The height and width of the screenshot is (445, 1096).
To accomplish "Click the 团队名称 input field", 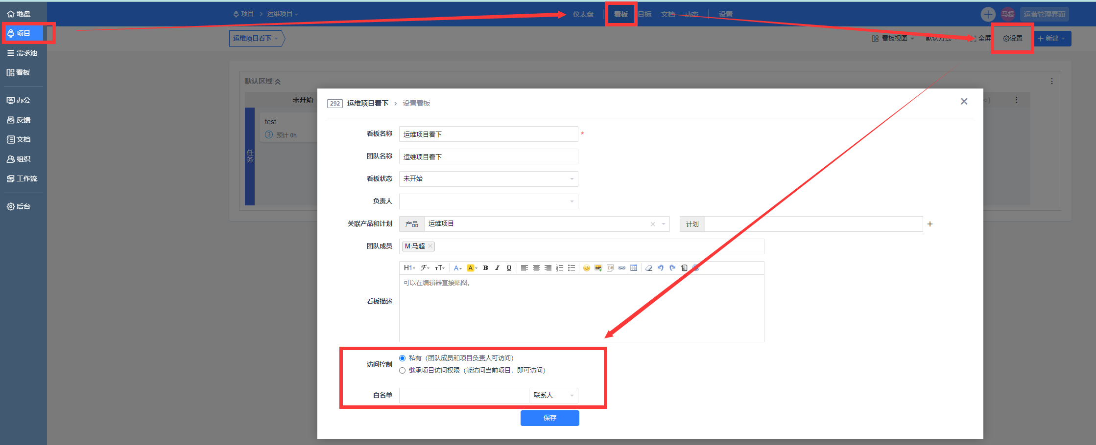I will [x=488, y=156].
